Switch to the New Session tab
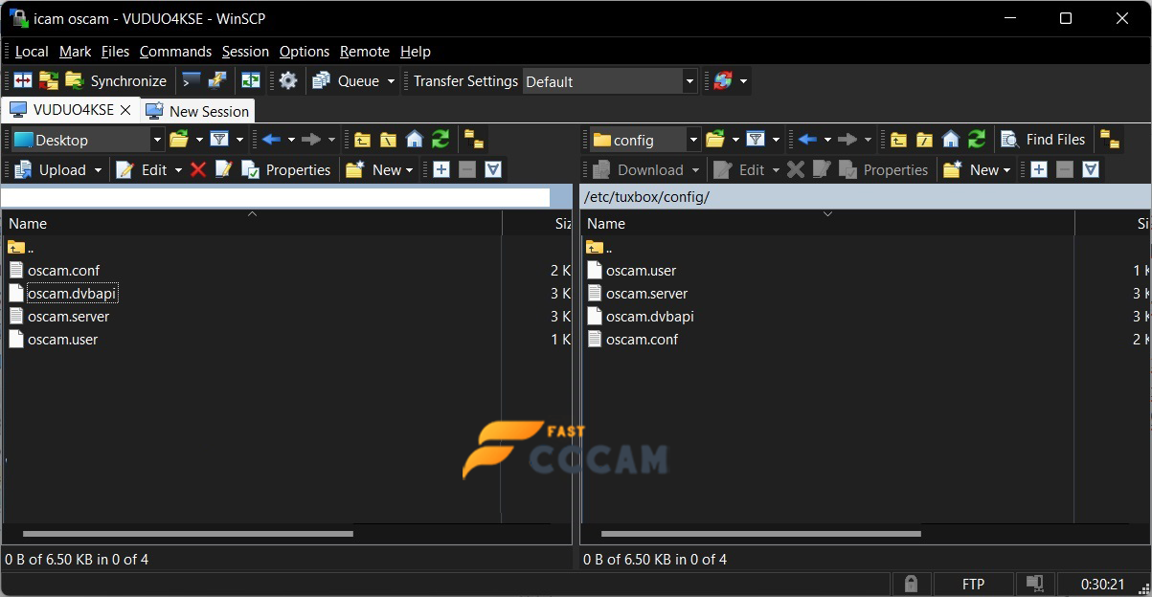 click(x=197, y=110)
